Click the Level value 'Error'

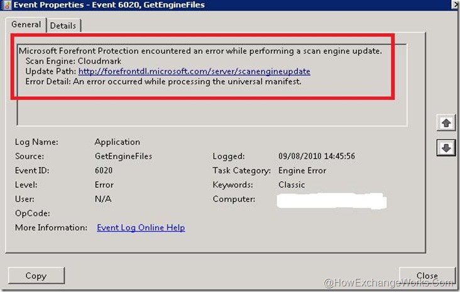pyautogui.click(x=104, y=185)
